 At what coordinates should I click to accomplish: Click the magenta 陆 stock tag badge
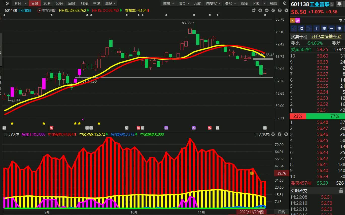tap(298, 20)
